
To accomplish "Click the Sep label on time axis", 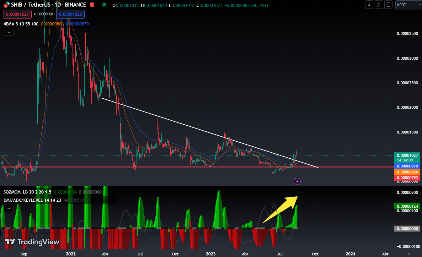I will coord(24,254).
